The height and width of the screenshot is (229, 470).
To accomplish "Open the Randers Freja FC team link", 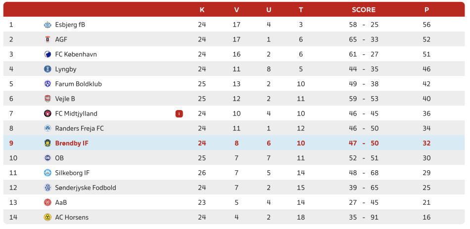I will (80, 128).
